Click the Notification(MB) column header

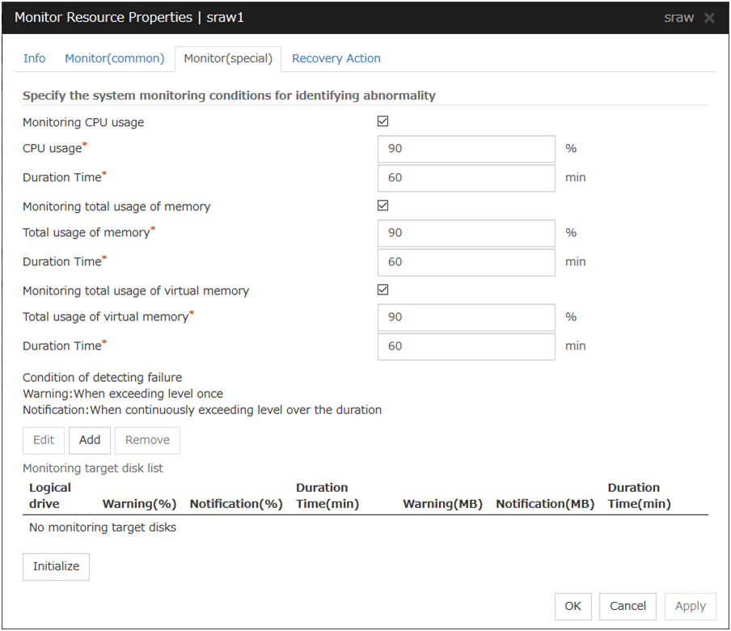pyautogui.click(x=544, y=504)
